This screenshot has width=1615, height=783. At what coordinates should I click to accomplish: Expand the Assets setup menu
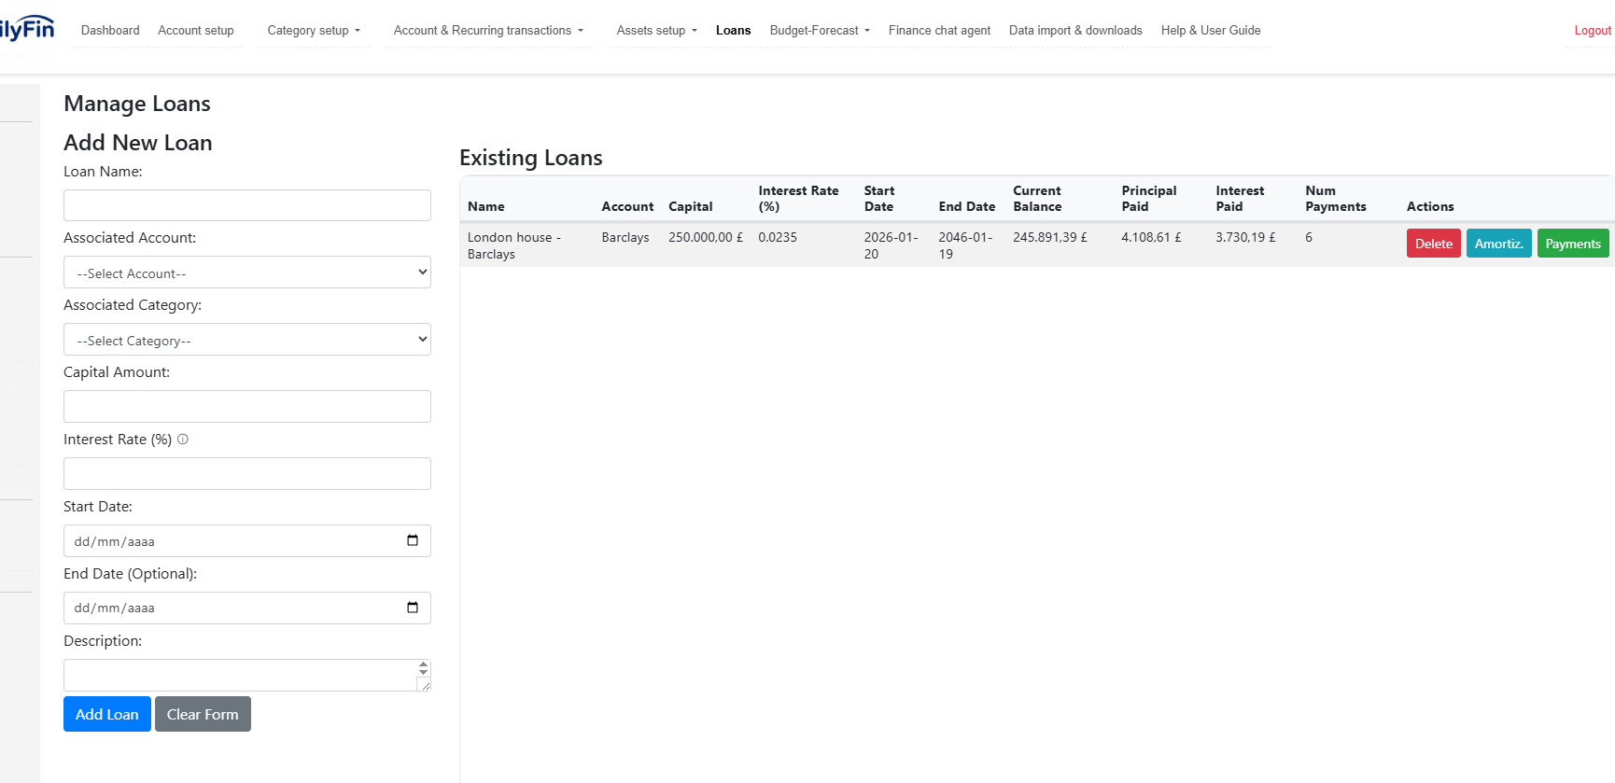pyautogui.click(x=656, y=31)
